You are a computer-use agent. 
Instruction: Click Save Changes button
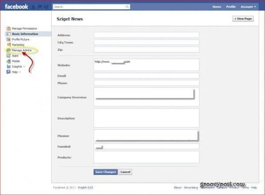(x=106, y=172)
